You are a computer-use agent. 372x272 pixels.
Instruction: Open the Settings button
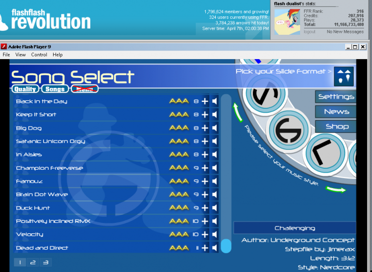(336, 97)
